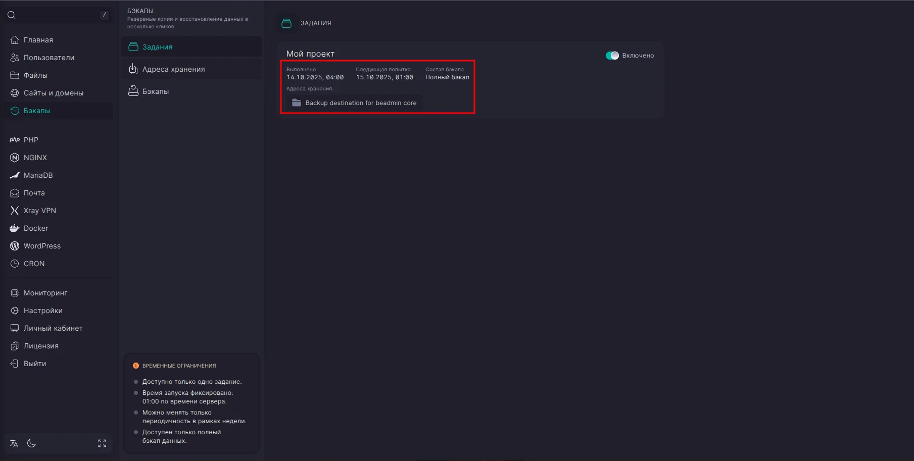The height and width of the screenshot is (461, 914).
Task: Open CRON clock icon in sidebar
Action: pyautogui.click(x=15, y=264)
